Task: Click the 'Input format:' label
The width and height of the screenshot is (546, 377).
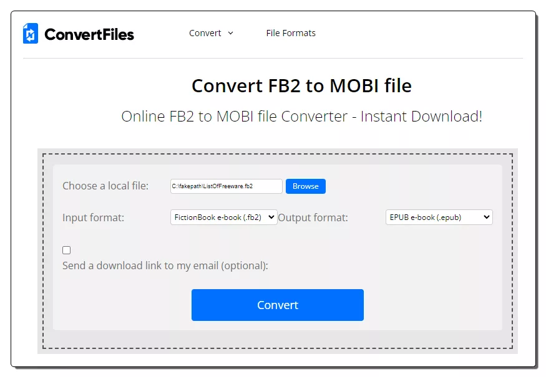Action: click(94, 217)
